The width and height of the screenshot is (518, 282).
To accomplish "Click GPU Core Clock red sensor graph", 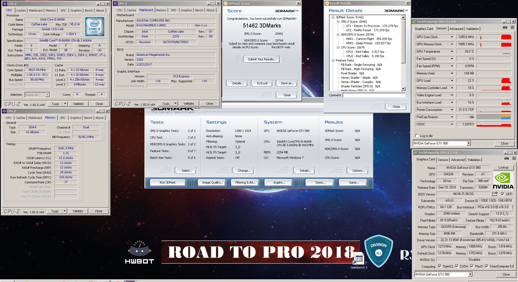I will point(494,37).
